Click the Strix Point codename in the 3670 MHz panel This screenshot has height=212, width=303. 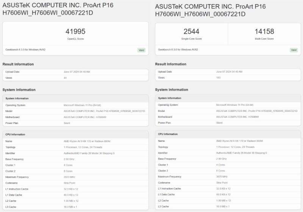222,183
